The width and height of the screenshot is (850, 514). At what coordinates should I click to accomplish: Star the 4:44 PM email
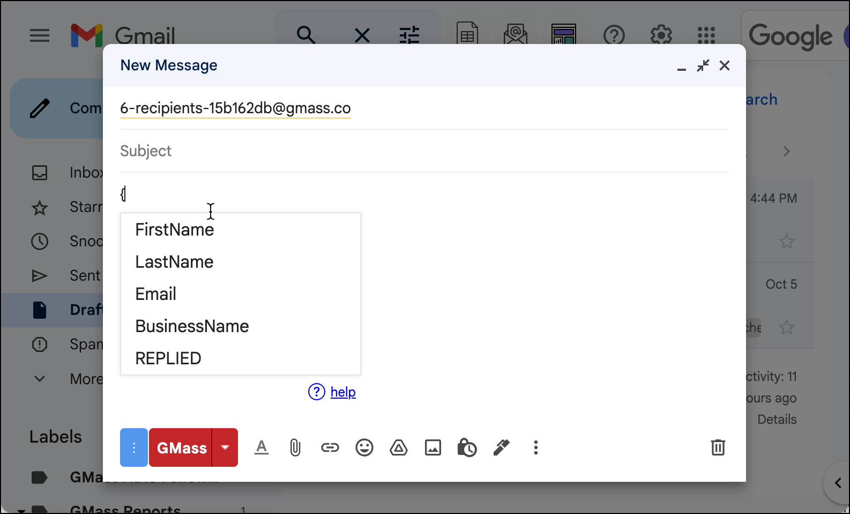[x=786, y=241]
